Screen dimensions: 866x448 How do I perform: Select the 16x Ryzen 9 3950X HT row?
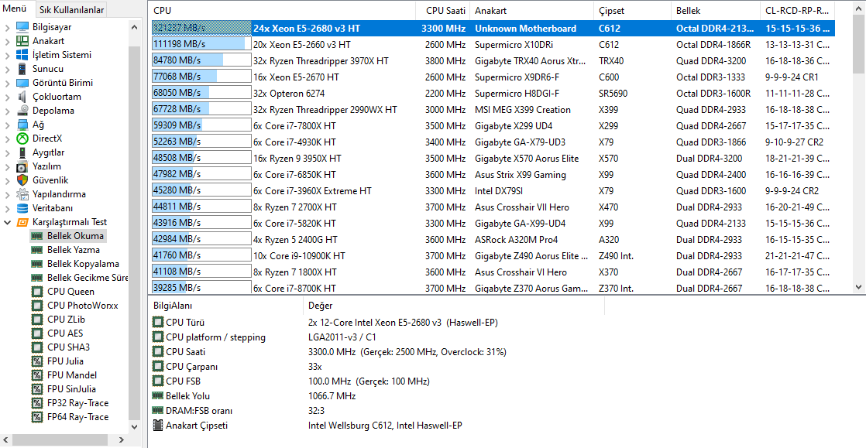click(493, 159)
